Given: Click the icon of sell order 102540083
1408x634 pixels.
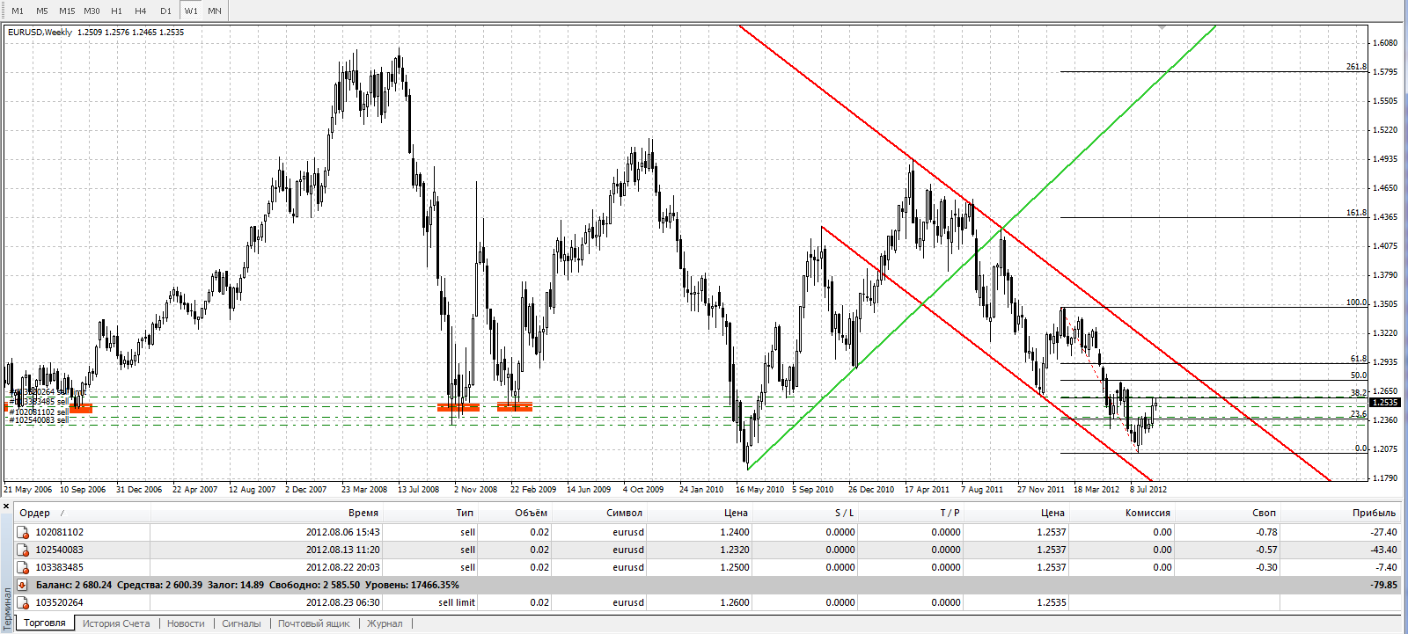Looking at the screenshot, I should pos(23,550).
